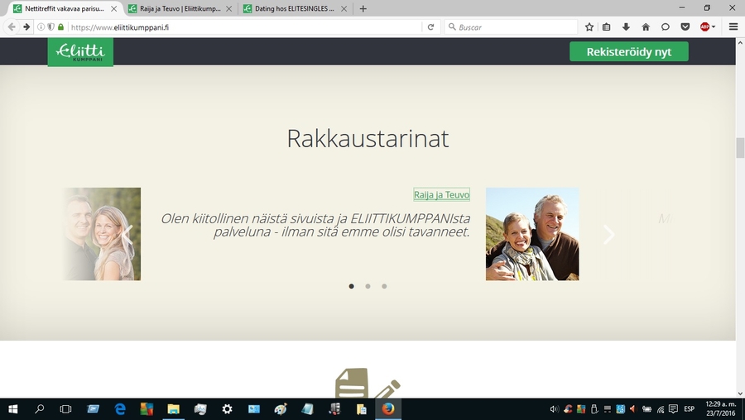Click the Pocket save icon

point(685,27)
